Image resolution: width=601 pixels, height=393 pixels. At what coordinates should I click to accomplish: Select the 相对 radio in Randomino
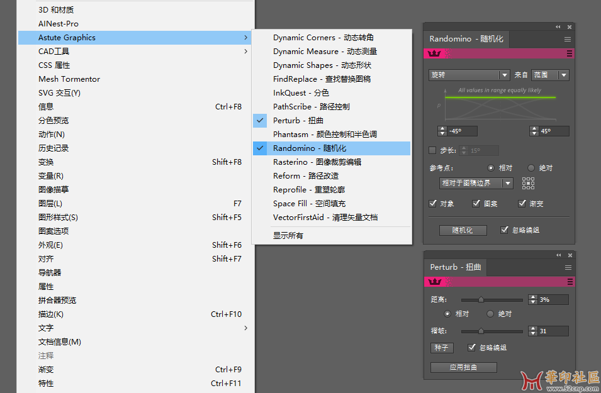click(x=491, y=168)
